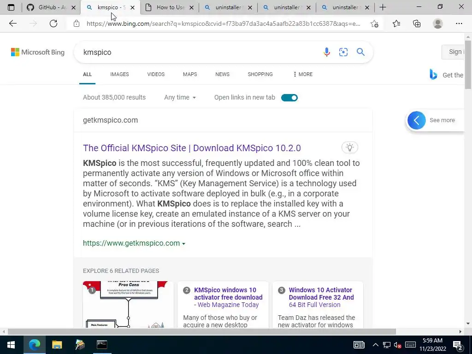Open Edge Settings and more ellipsis
The height and width of the screenshot is (354, 472).
(459, 24)
